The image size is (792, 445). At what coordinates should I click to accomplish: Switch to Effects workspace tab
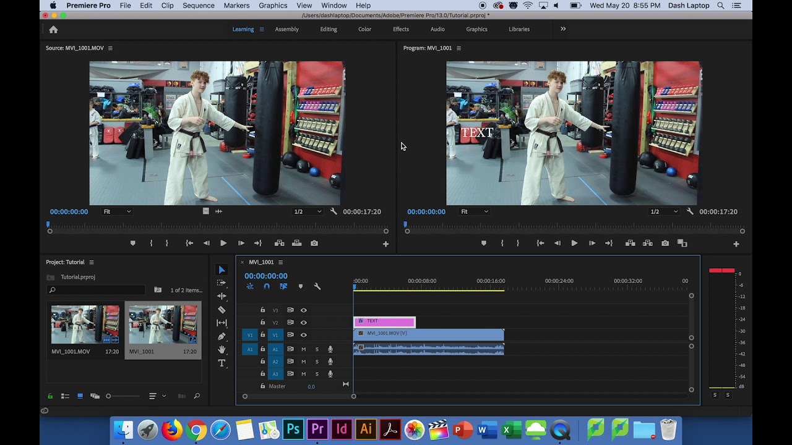pos(401,29)
